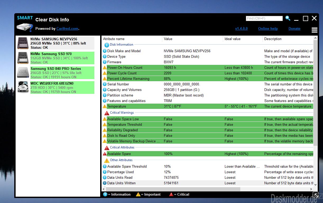323x203 pixels.
Task: Select the Disk Is Read Only row
Action: click(x=208, y=136)
